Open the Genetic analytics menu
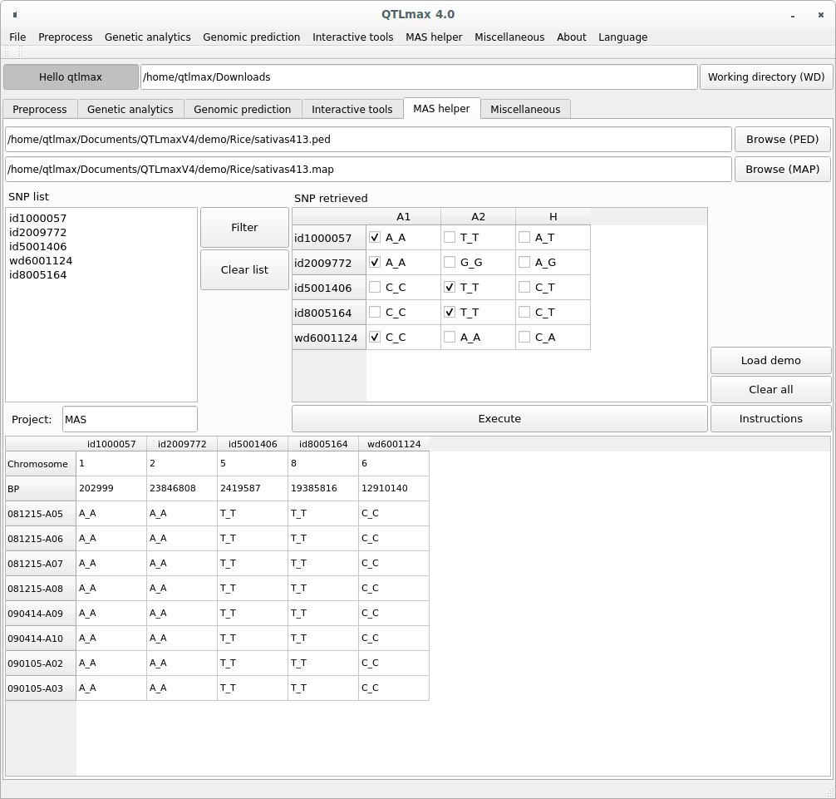Viewport: 836px width, 799px height. click(x=147, y=37)
